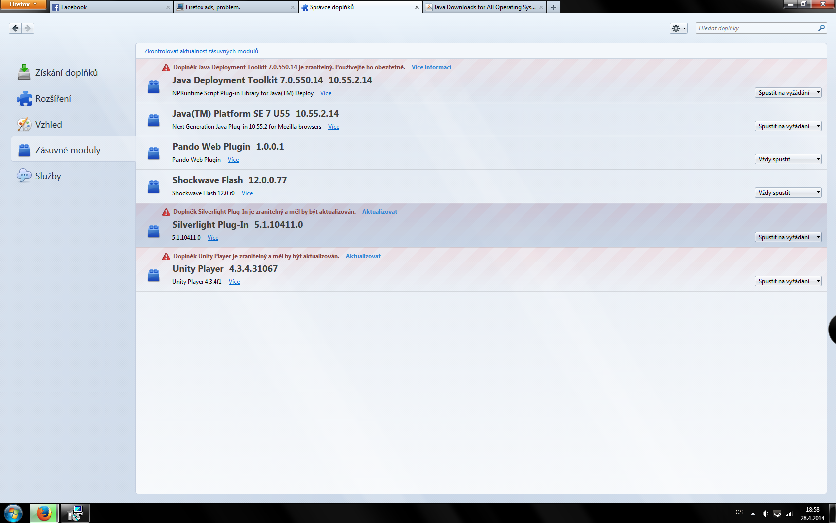Show hidden tray icons arrow
The image size is (836, 523).
(x=753, y=514)
